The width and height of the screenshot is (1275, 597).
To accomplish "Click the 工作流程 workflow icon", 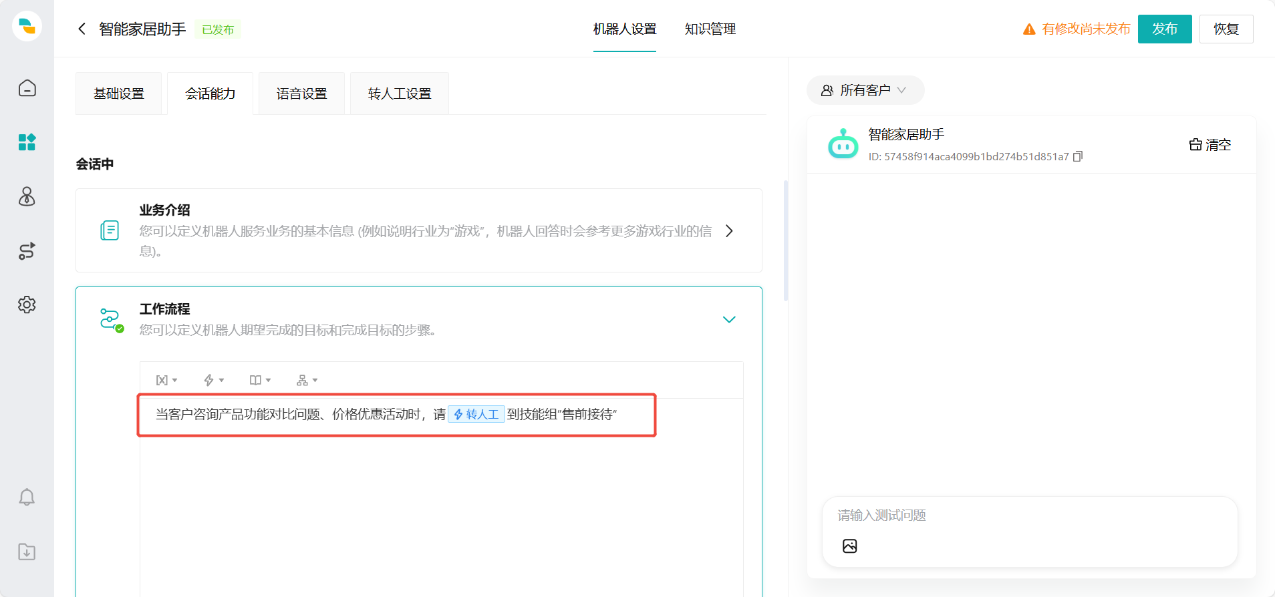I will [112, 320].
